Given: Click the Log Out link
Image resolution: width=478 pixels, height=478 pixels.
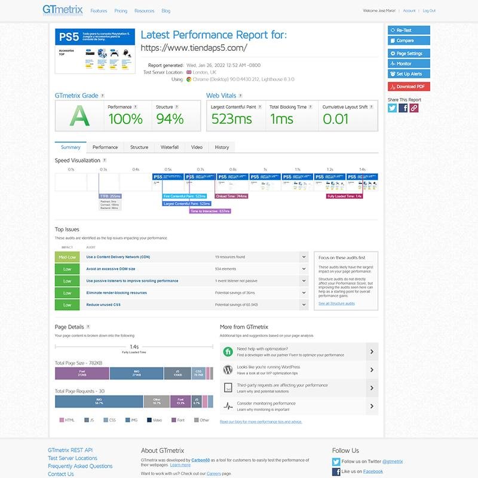Looking at the screenshot, I should coord(429,11).
